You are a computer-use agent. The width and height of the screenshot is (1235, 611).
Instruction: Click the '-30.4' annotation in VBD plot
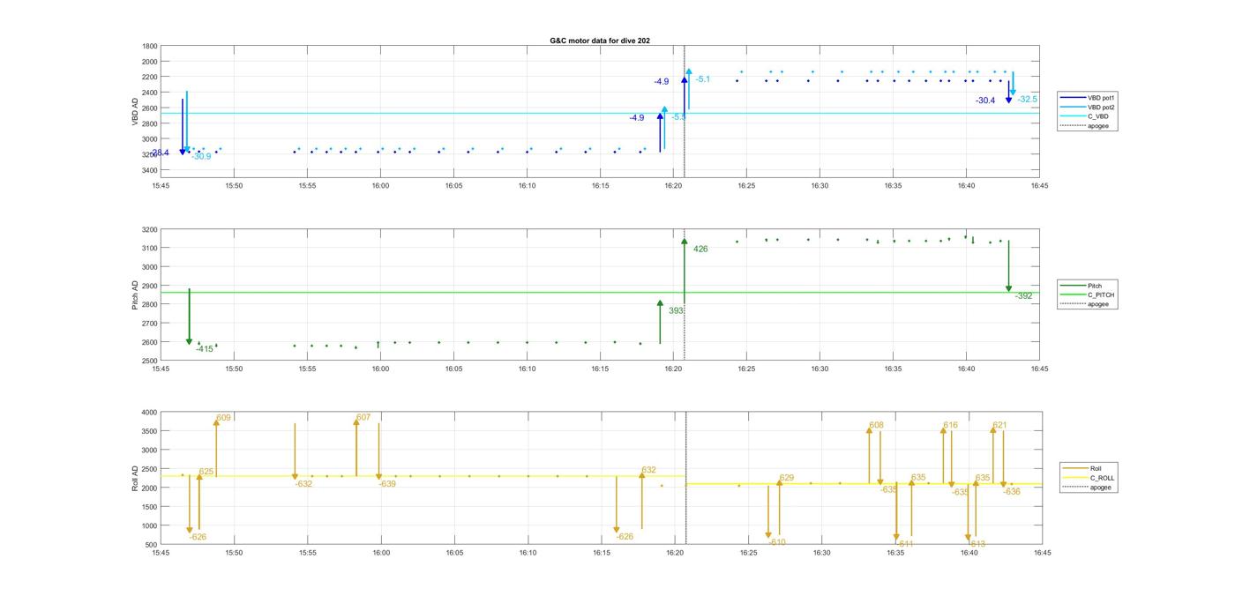(x=985, y=101)
